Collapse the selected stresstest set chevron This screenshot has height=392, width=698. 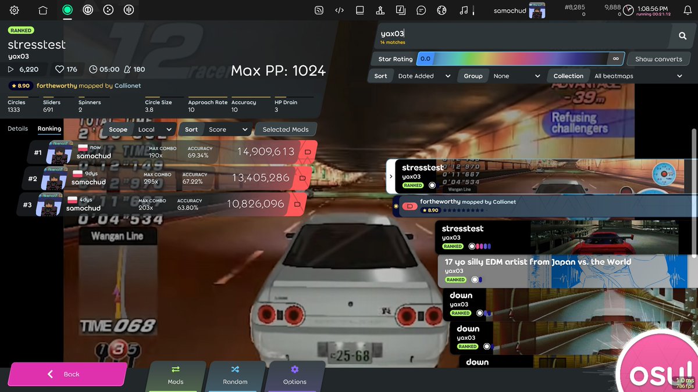tap(391, 177)
